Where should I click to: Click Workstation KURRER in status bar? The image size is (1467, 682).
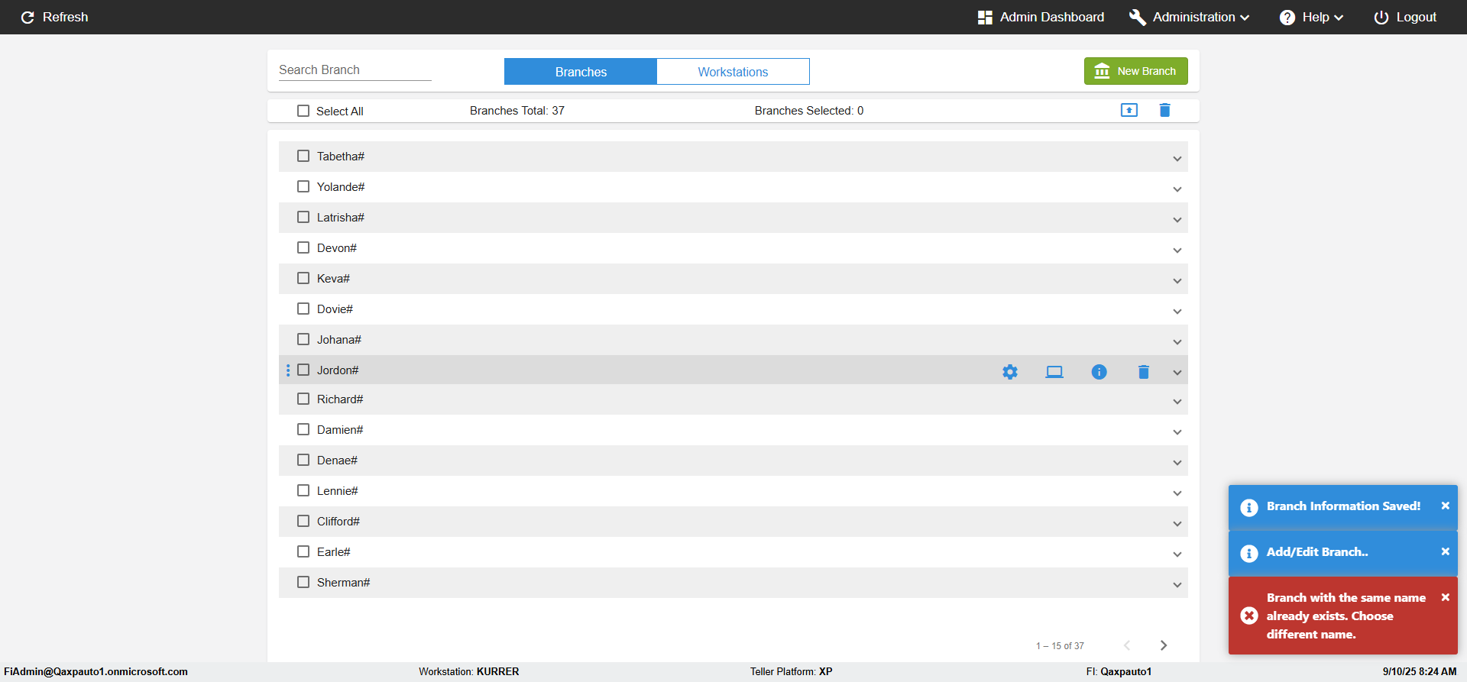point(468,671)
